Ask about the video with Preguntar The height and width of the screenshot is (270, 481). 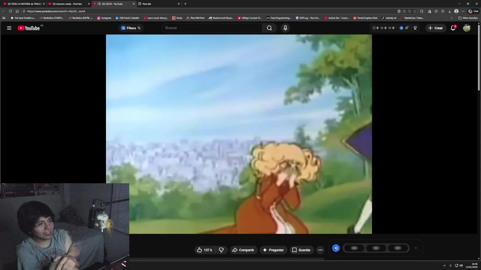(274, 250)
